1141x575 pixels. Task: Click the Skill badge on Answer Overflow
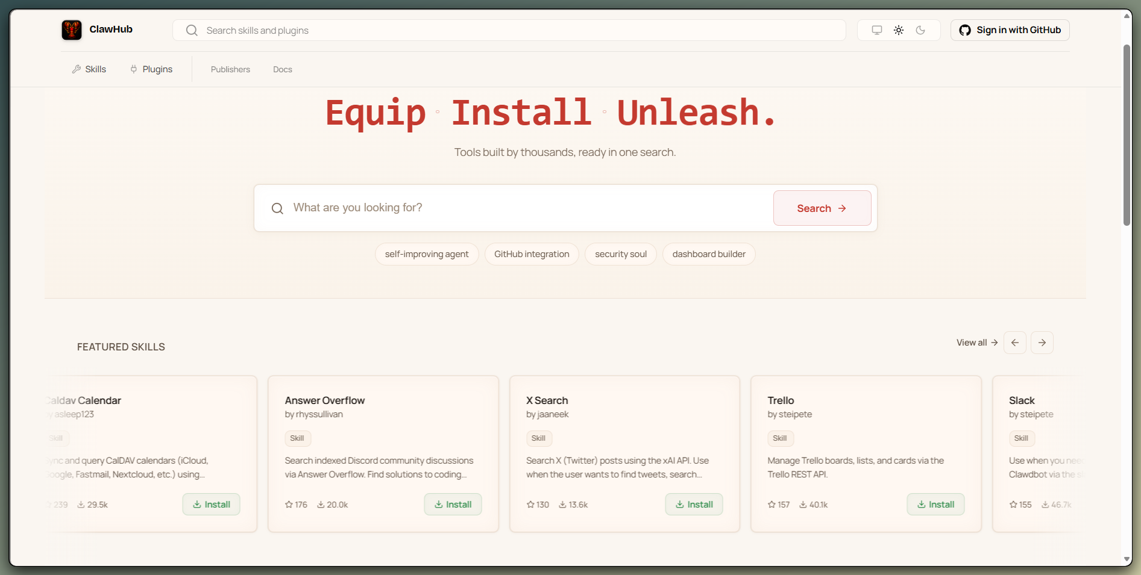coord(297,438)
